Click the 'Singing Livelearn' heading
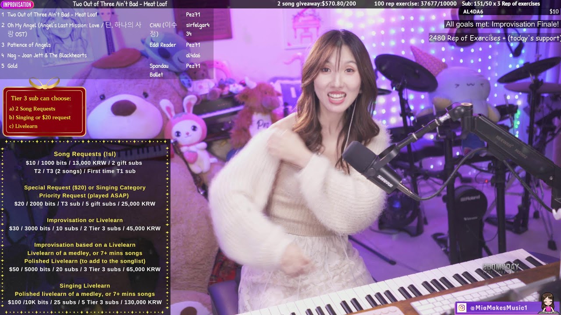Viewport: 561px width, 315px height. (x=85, y=286)
